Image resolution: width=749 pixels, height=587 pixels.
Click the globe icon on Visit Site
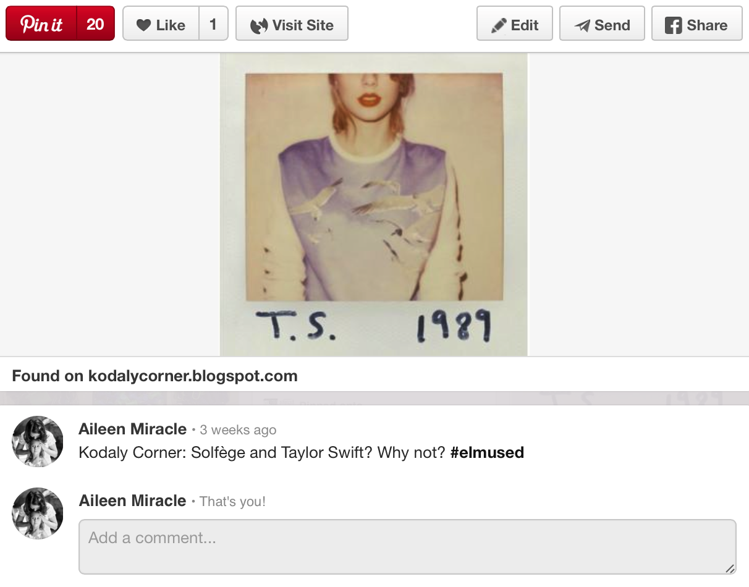point(259,25)
